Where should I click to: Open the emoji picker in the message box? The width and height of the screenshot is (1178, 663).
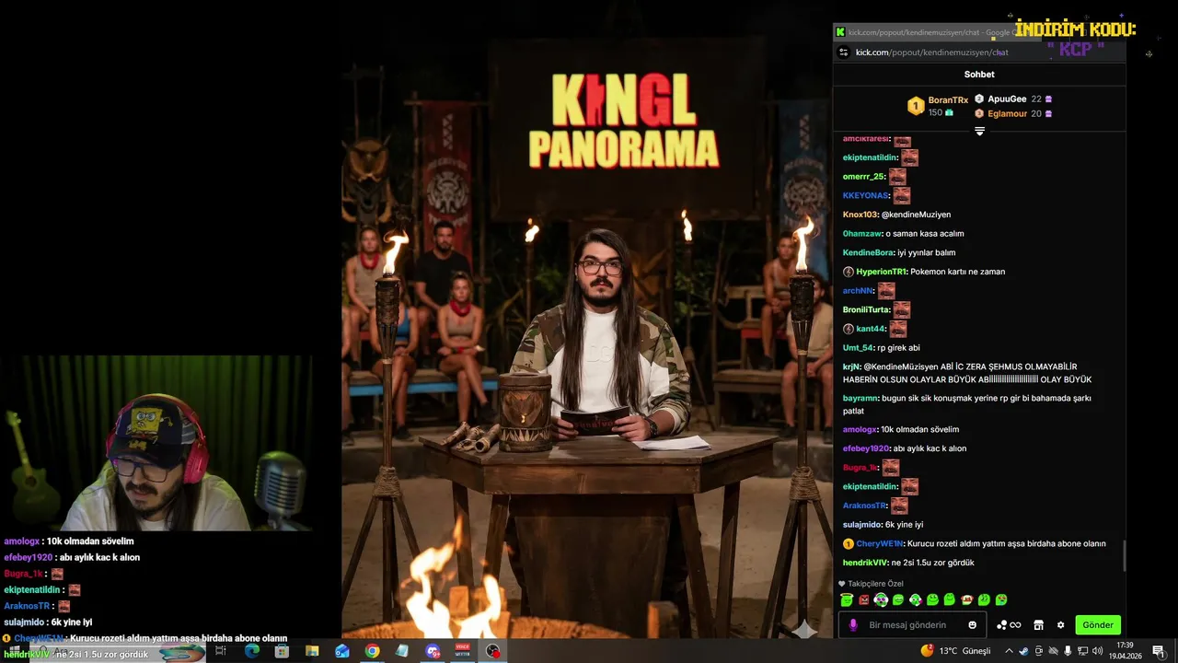[972, 625]
